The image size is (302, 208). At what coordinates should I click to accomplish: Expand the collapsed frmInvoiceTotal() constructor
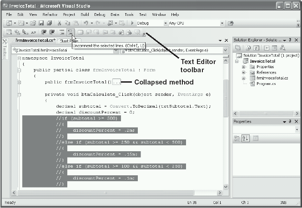19,82
